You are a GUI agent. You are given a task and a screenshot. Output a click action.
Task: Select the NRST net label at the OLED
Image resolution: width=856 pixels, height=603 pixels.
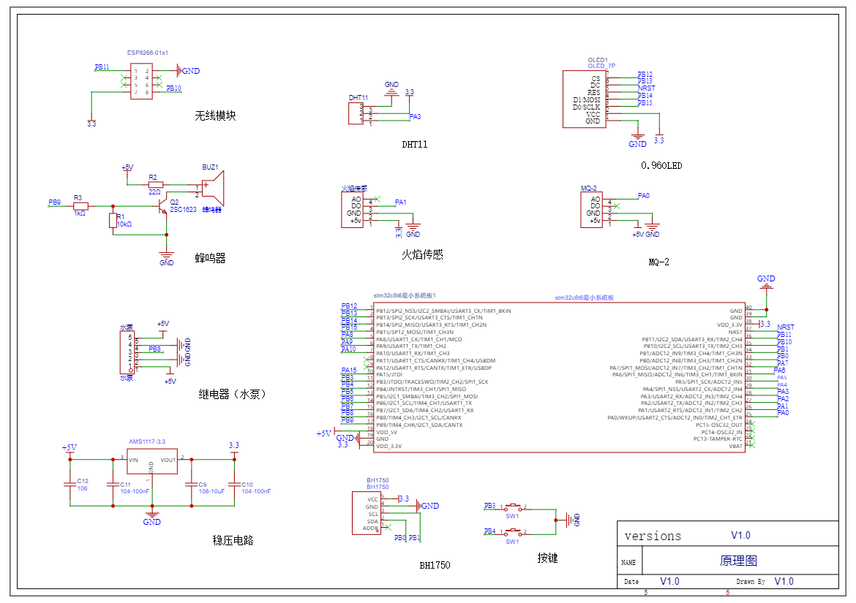[x=646, y=88]
